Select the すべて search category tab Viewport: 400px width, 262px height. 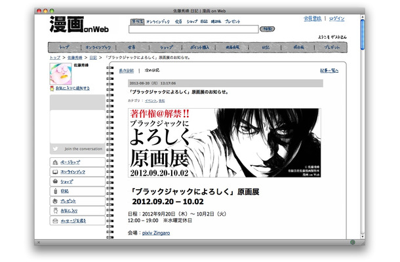coord(137,22)
